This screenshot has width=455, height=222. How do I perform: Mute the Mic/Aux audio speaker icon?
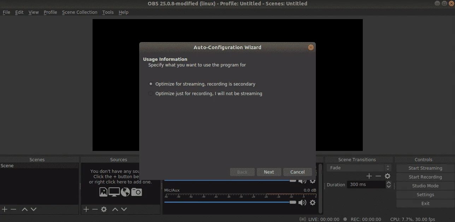pyautogui.click(x=302, y=203)
